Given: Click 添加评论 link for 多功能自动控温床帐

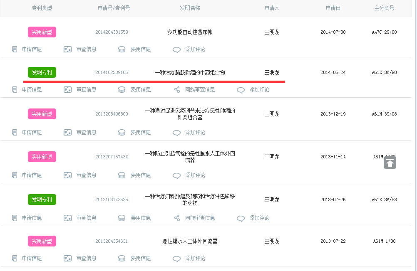Looking at the screenshot, I should [x=195, y=49].
